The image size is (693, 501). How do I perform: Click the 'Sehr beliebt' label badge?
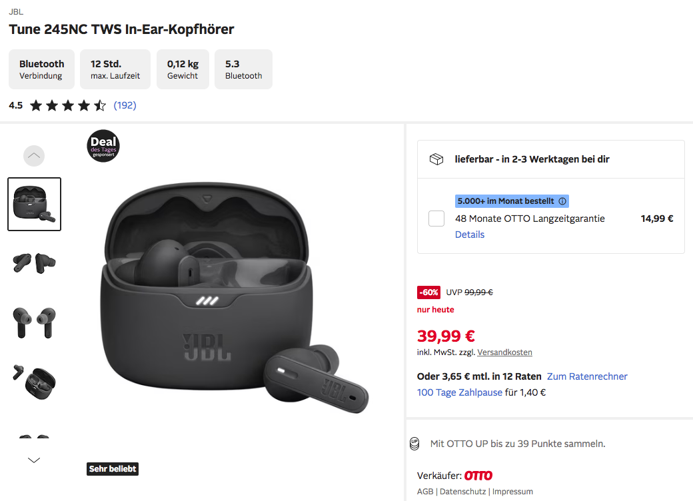click(113, 469)
